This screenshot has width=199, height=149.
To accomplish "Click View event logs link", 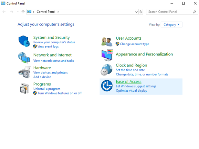I will 48,47.
